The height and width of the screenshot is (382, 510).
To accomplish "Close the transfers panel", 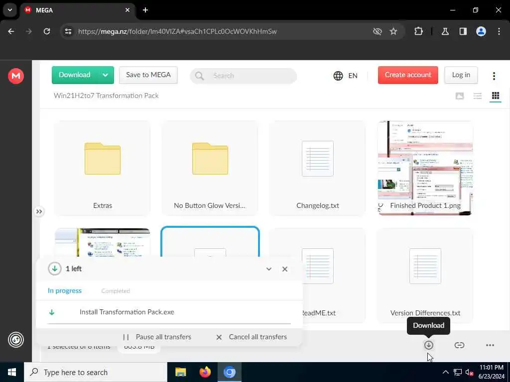I will pyautogui.click(x=285, y=269).
